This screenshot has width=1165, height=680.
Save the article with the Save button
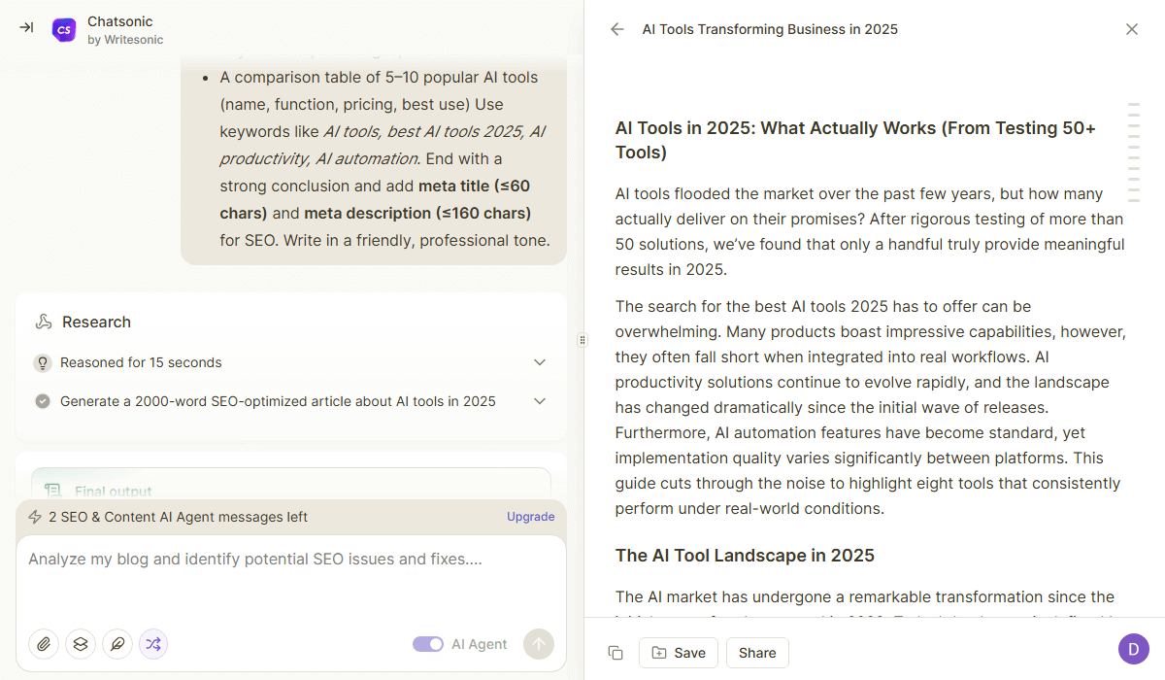click(x=678, y=653)
